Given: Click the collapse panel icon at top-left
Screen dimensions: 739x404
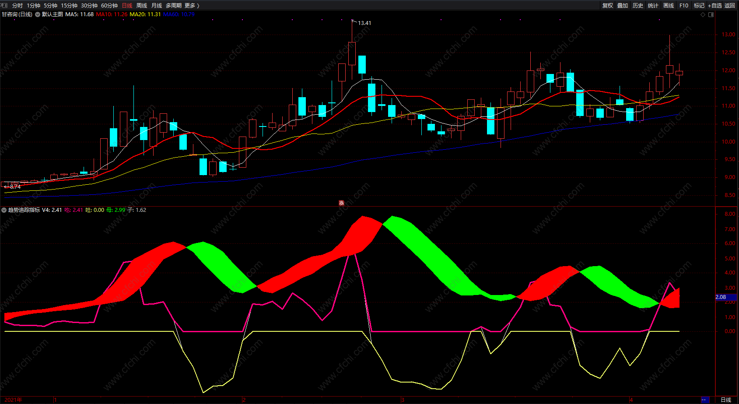Looking at the screenshot, I should tap(4, 5).
